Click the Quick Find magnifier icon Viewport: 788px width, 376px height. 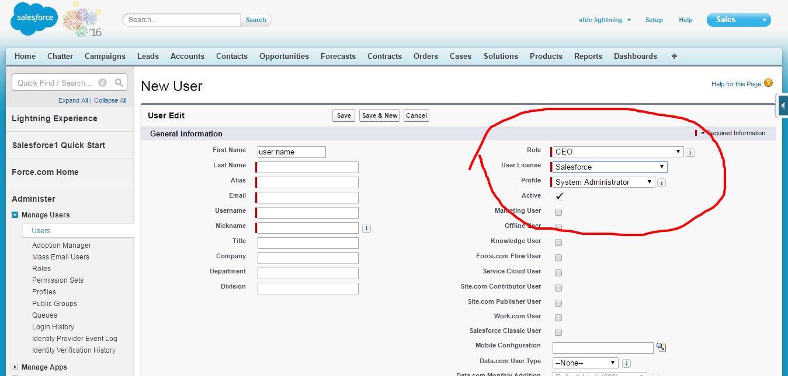tap(119, 83)
